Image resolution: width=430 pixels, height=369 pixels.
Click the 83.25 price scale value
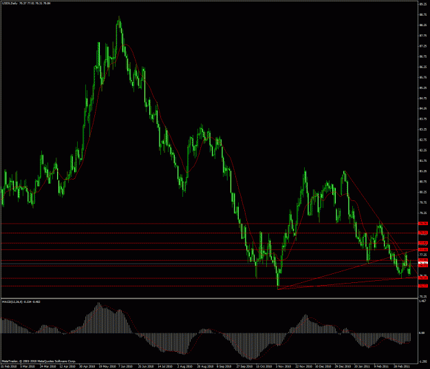tap(423, 129)
